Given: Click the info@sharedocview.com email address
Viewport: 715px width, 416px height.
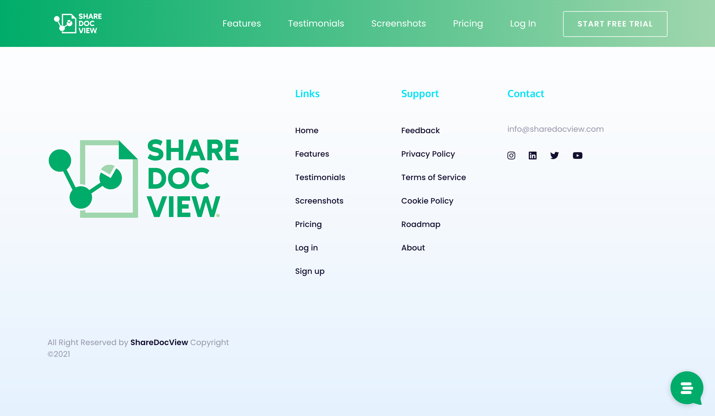Looking at the screenshot, I should pos(556,129).
